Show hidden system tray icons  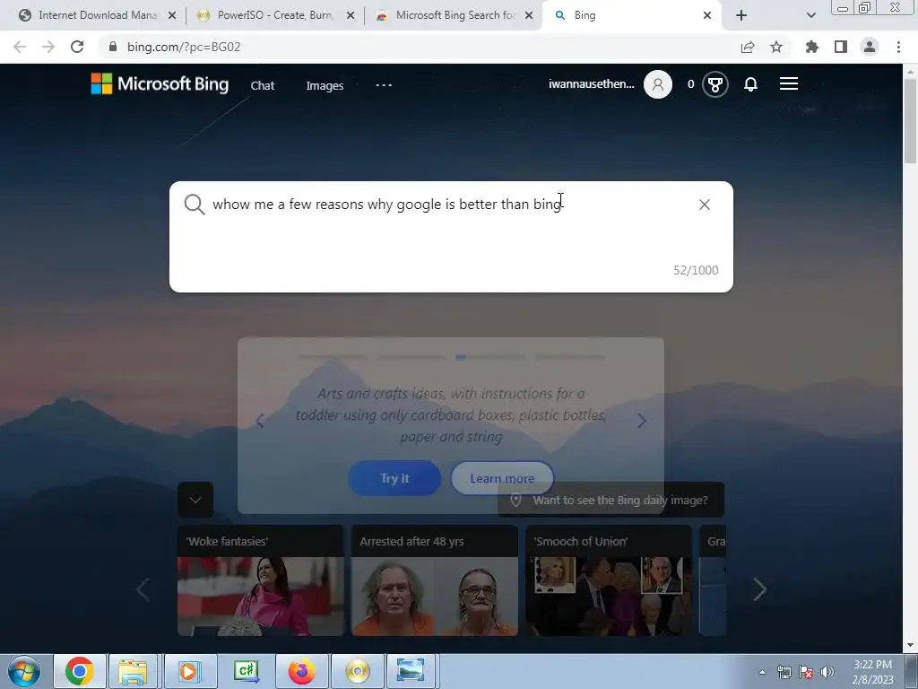coord(762,672)
